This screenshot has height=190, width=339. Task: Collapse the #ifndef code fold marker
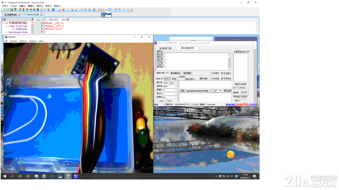(x=44, y=23)
